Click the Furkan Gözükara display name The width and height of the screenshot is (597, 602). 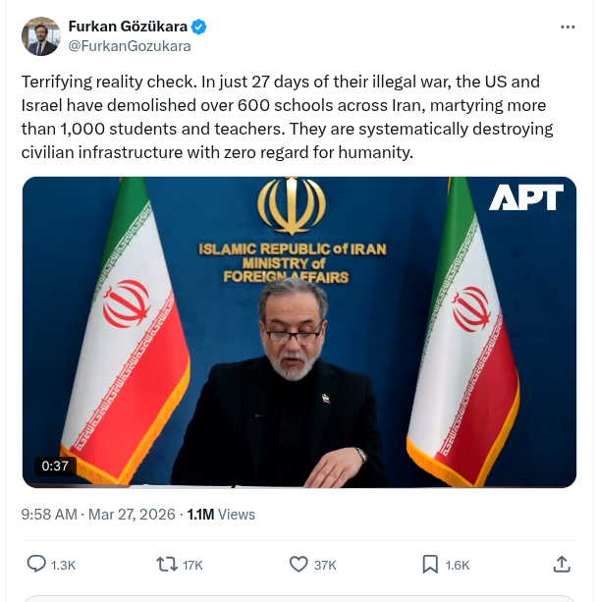128,27
